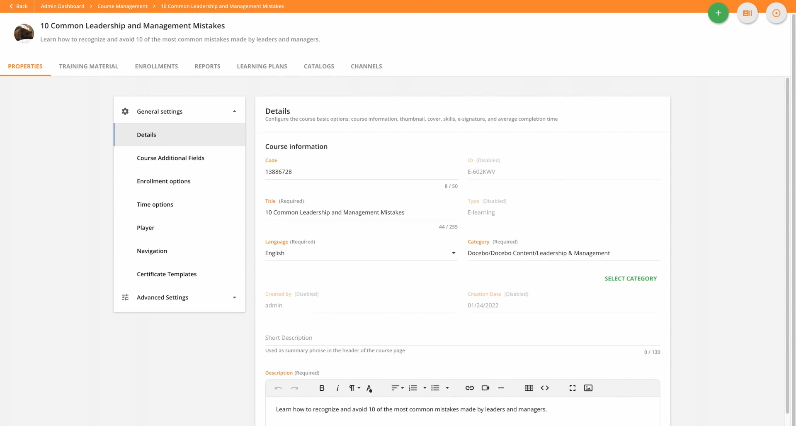Navigate back via the Course Management breadcrumb

[122, 6]
